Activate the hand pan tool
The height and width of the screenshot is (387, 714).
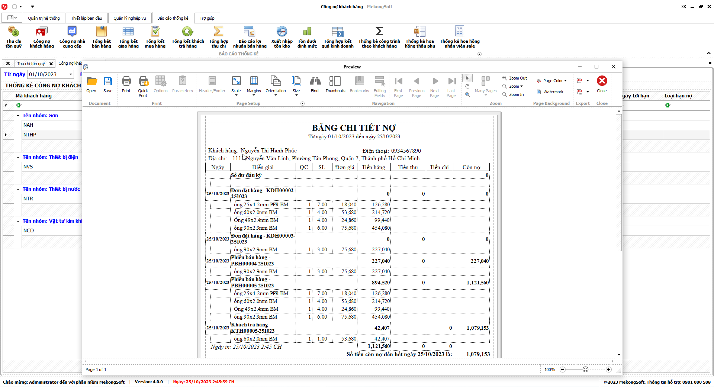(x=467, y=86)
